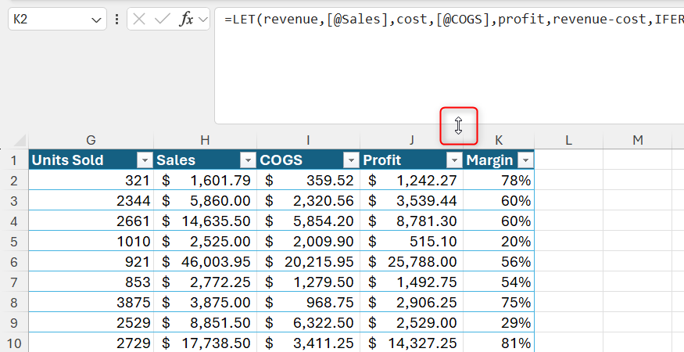Image resolution: width=684 pixels, height=352 pixels.
Task: Open the Name Box dropdown arrow
Action: pos(96,20)
